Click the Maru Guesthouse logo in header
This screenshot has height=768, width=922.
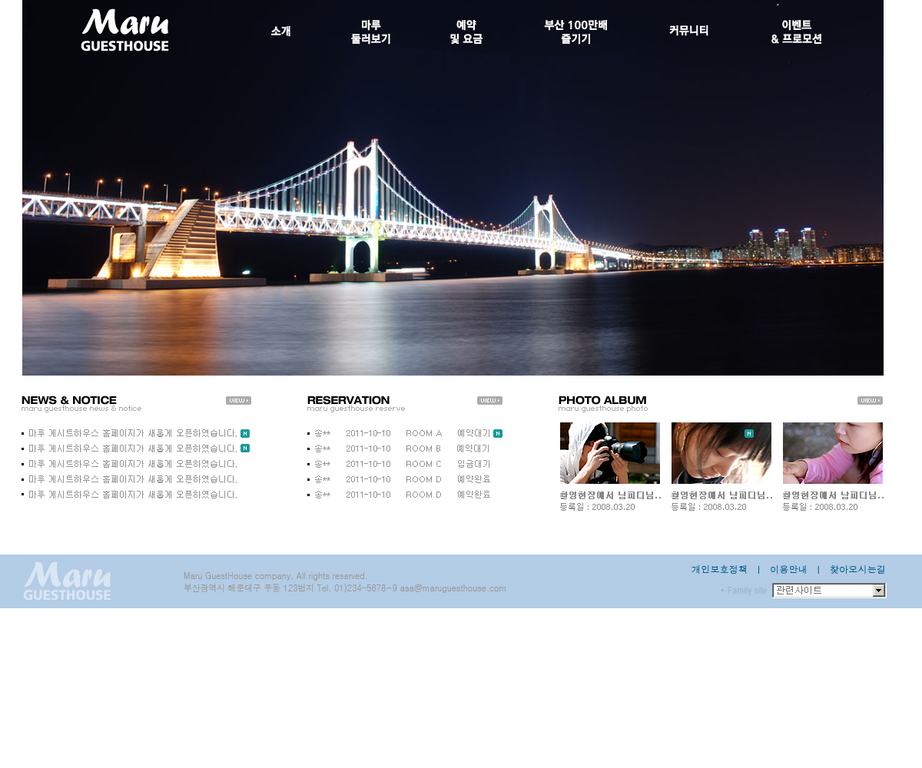(124, 31)
